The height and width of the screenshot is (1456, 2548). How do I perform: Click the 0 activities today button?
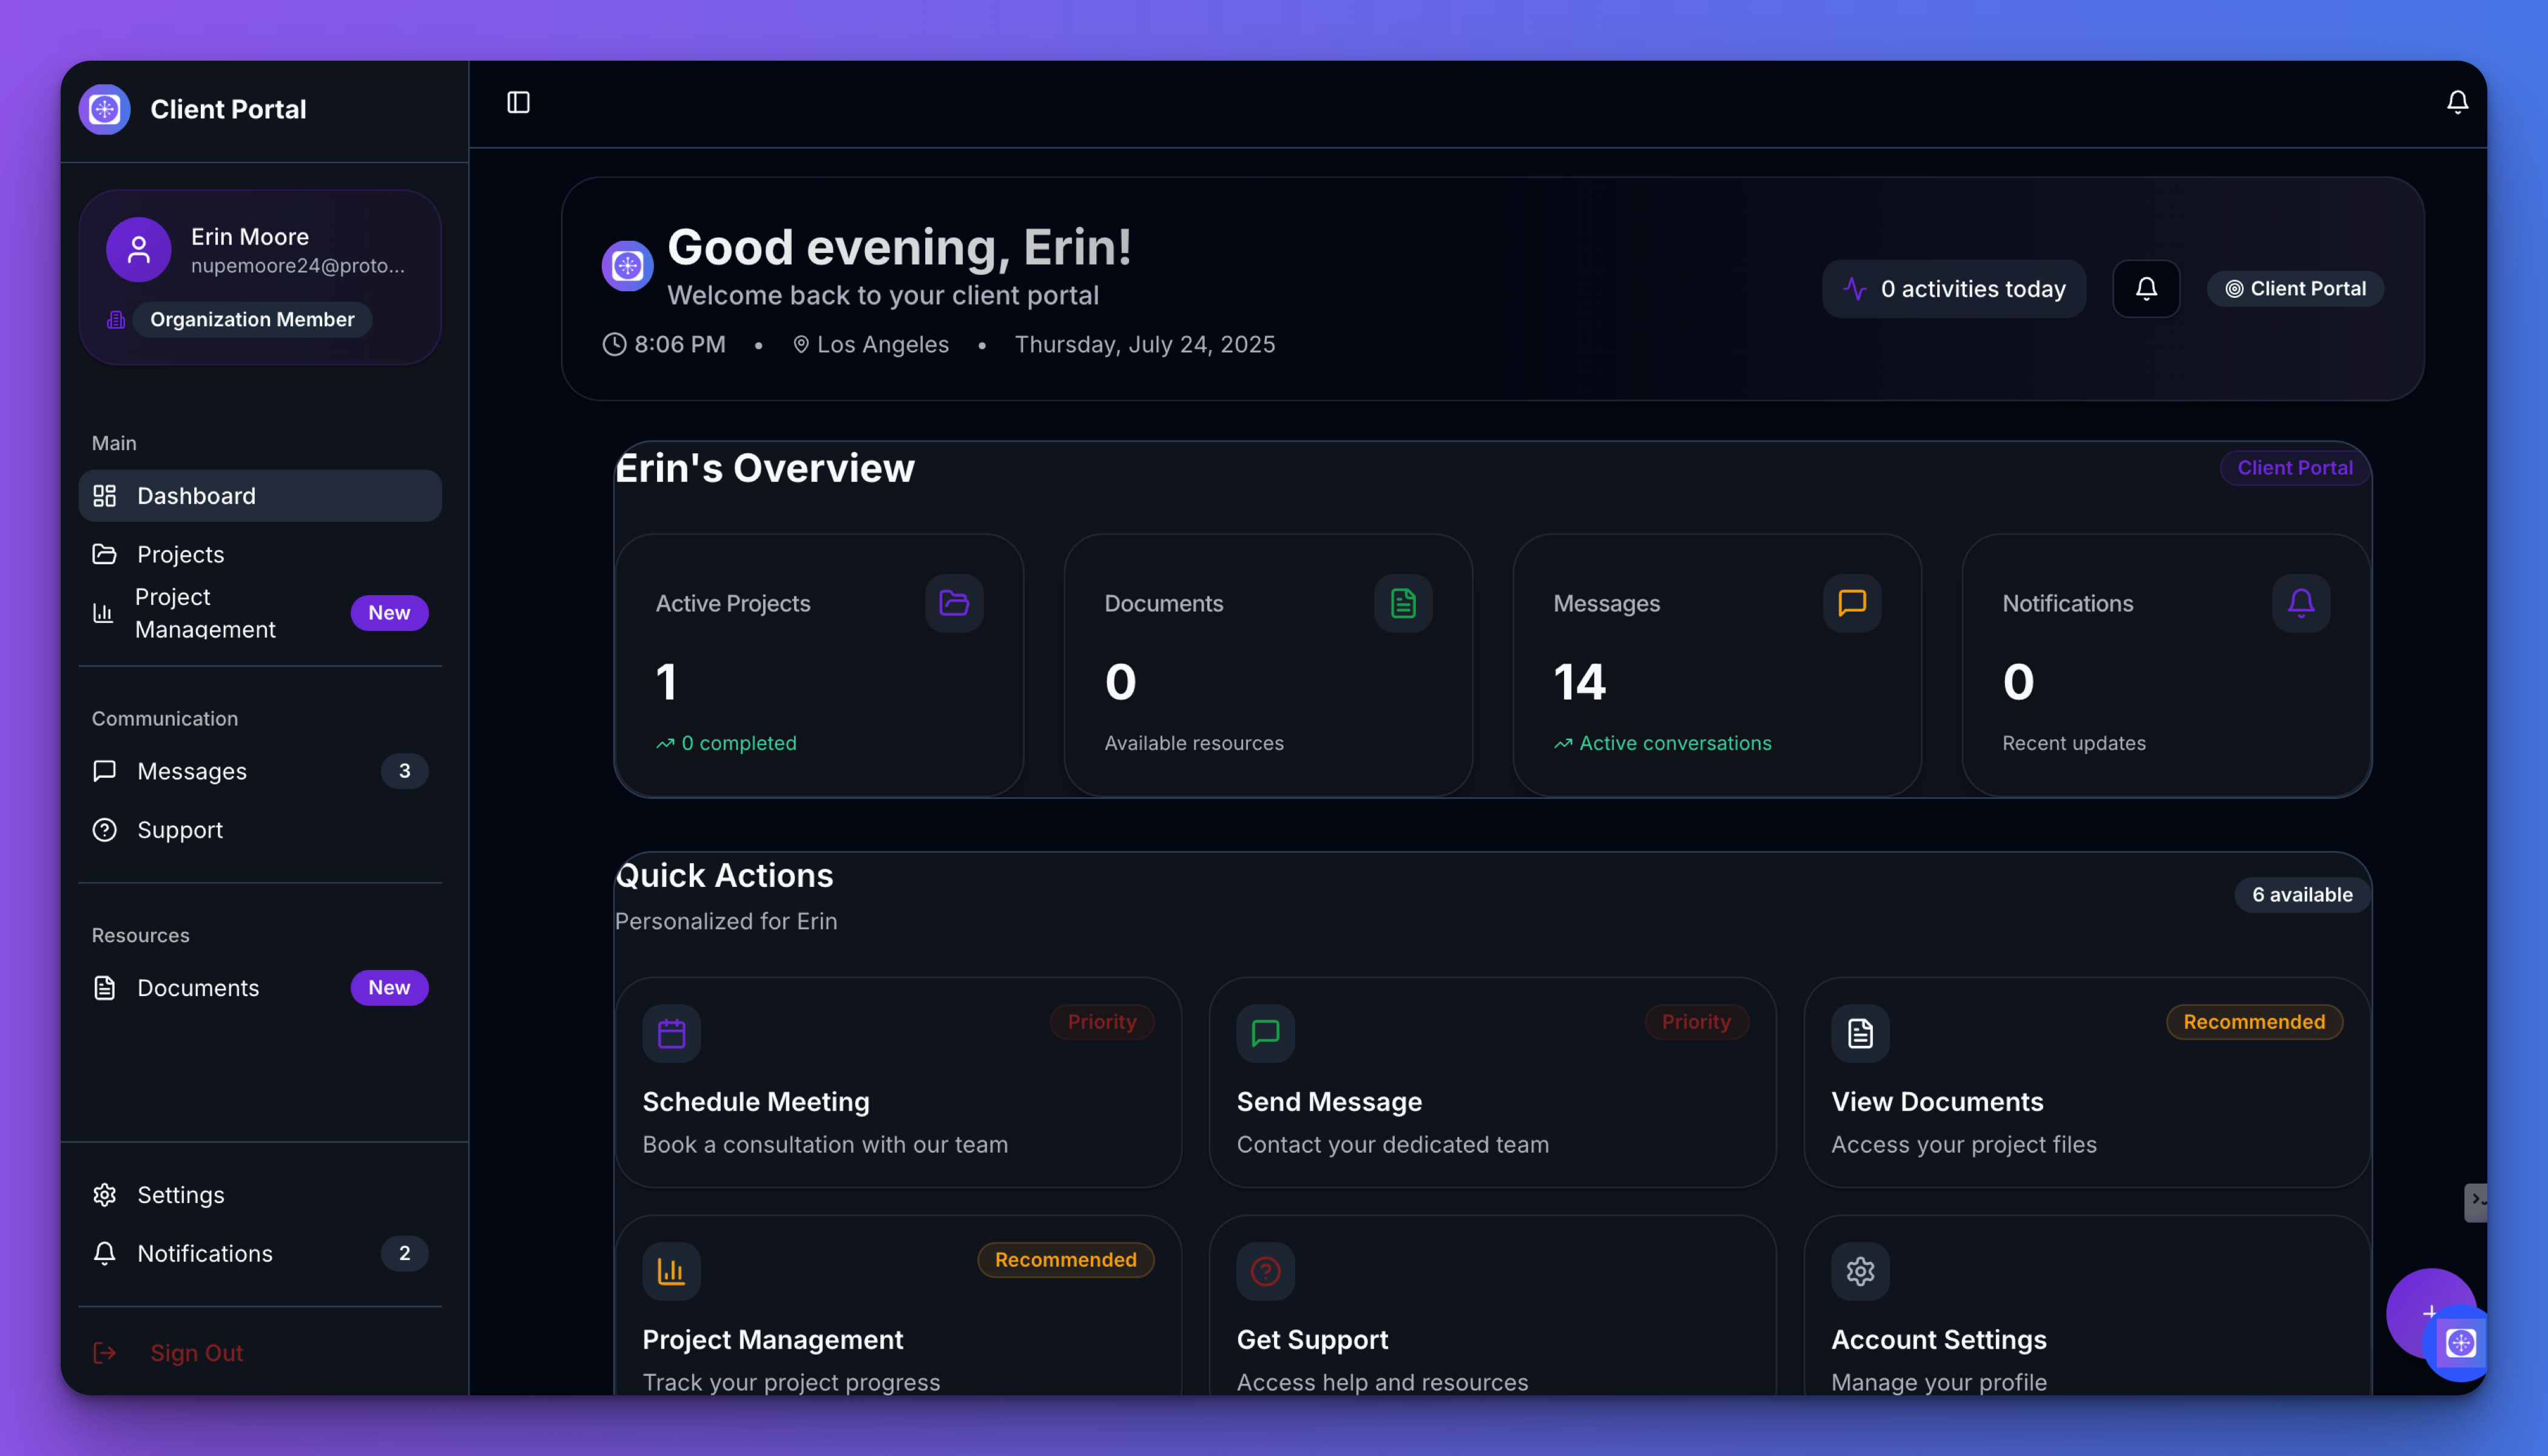(x=1953, y=288)
